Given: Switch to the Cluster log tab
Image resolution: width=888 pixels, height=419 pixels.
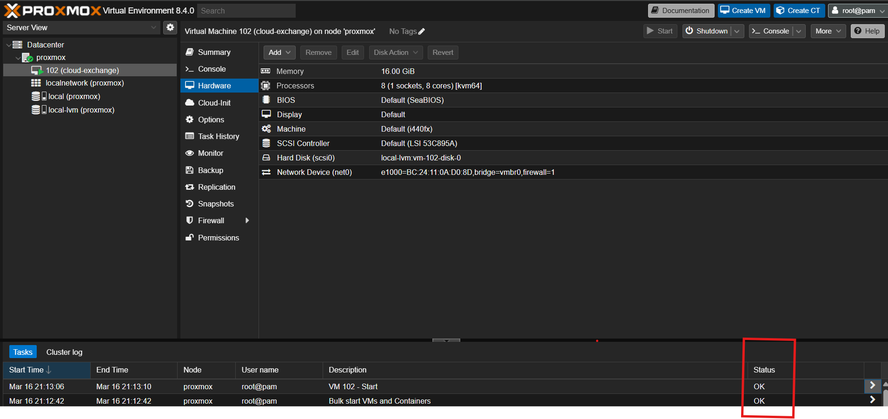Looking at the screenshot, I should click(64, 352).
